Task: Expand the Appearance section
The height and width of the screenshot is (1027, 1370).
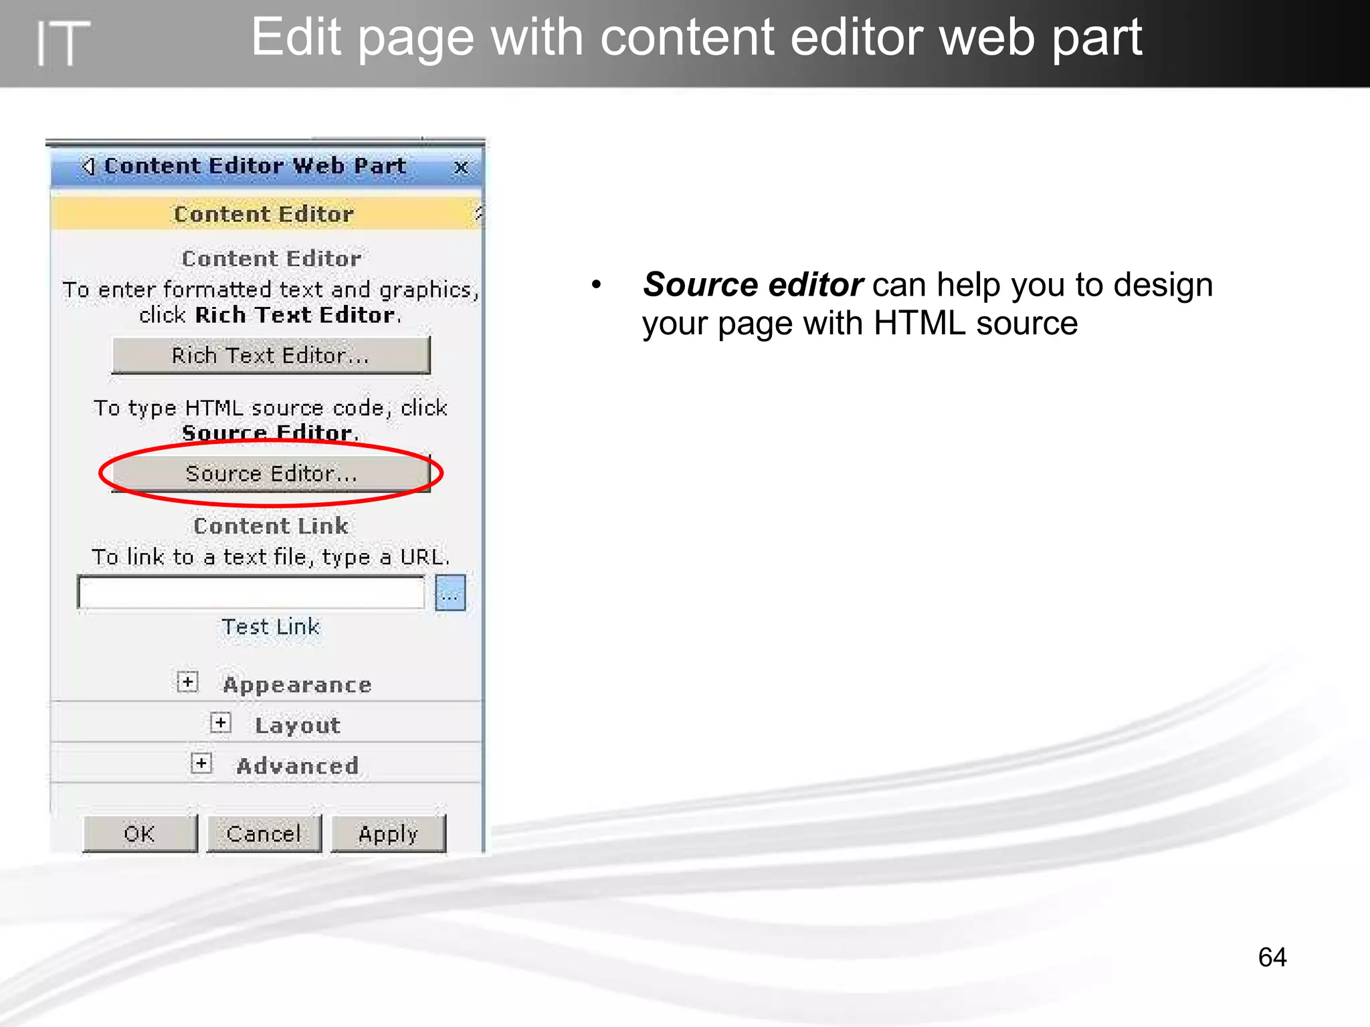Action: [x=188, y=682]
